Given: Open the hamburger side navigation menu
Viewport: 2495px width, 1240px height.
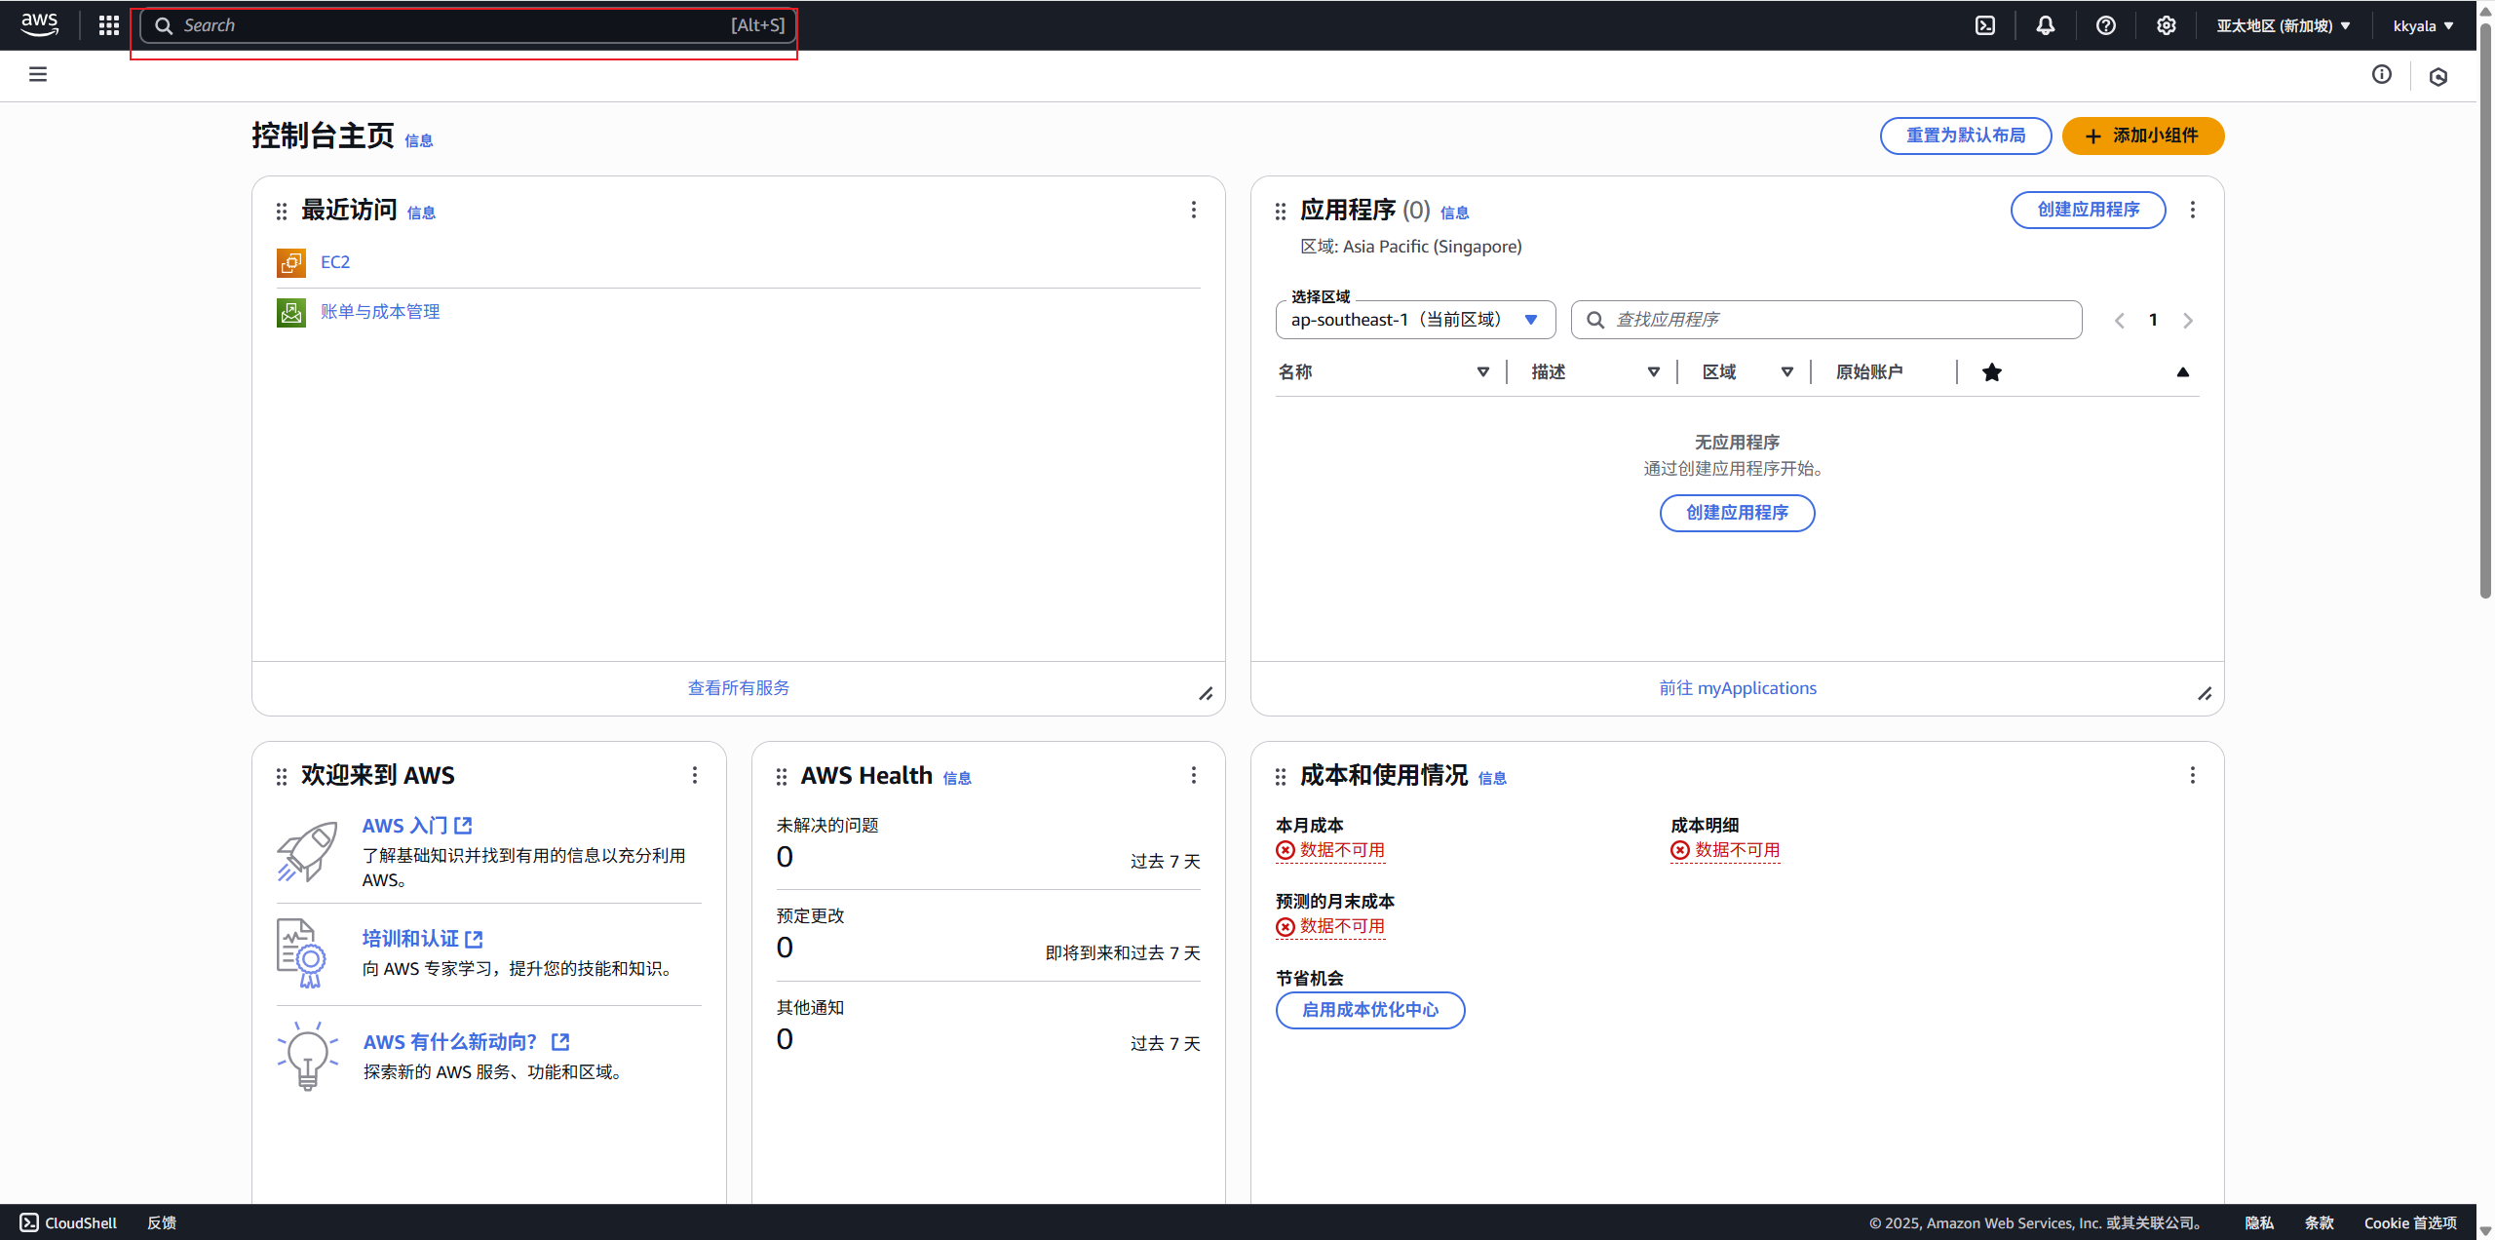Looking at the screenshot, I should coord(38,74).
